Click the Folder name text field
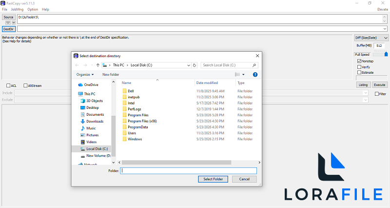 [188, 170]
